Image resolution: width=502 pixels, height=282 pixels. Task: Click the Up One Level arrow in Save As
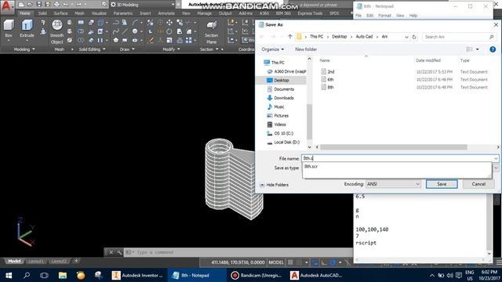pos(290,37)
